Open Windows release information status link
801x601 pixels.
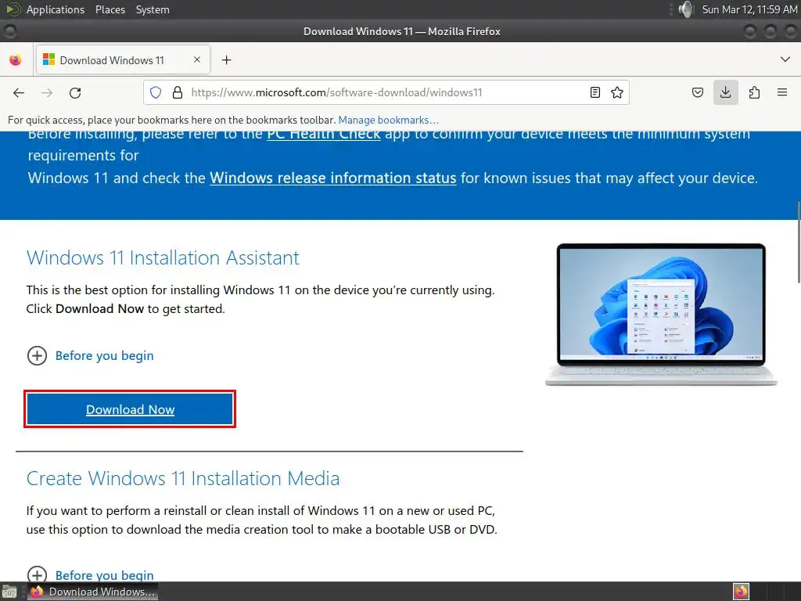[x=333, y=178]
